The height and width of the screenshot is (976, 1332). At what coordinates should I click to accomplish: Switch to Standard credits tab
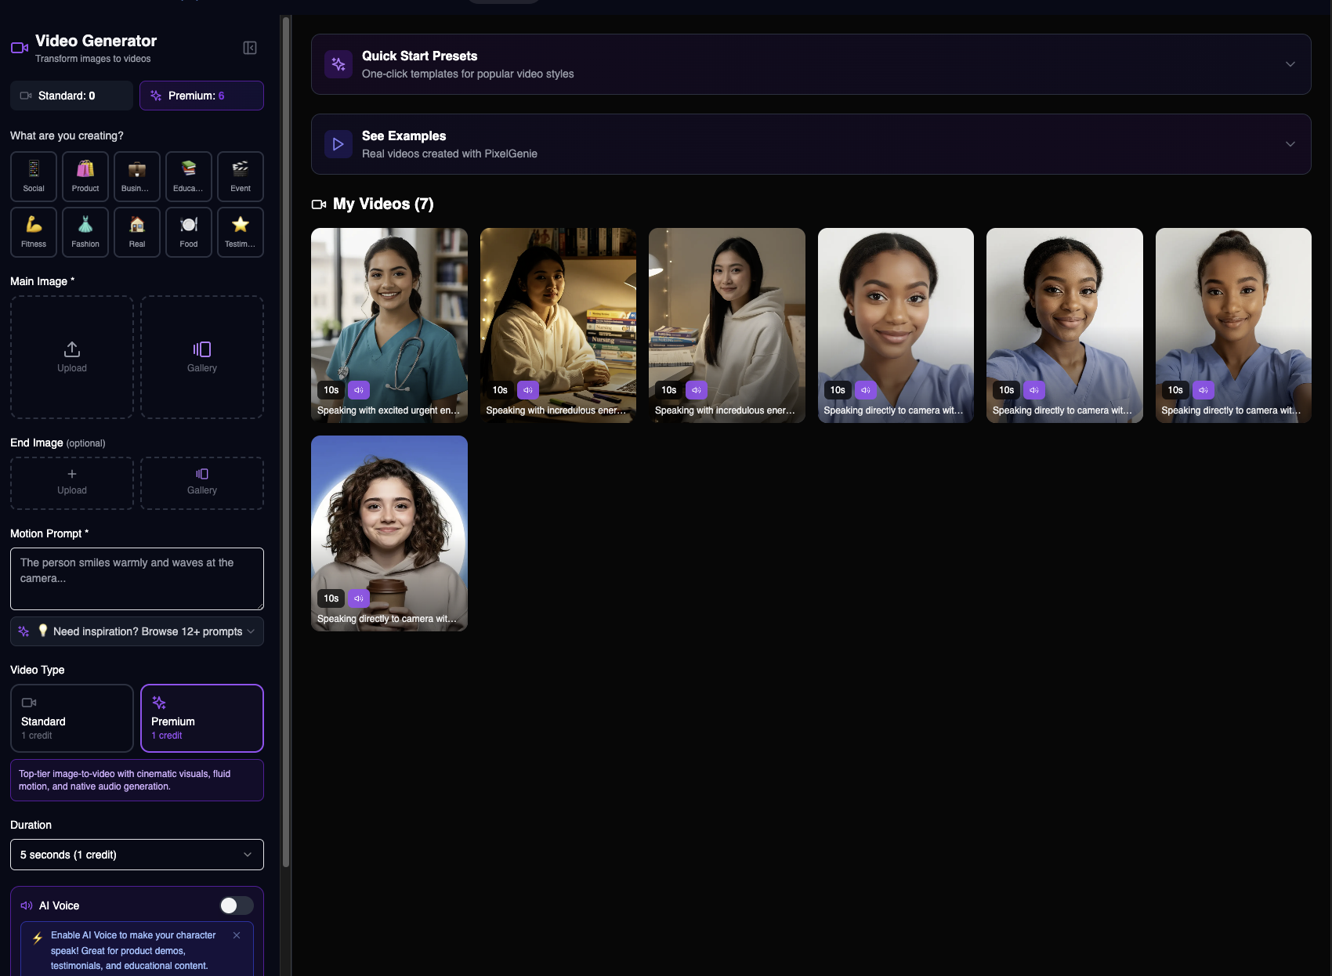pos(71,96)
